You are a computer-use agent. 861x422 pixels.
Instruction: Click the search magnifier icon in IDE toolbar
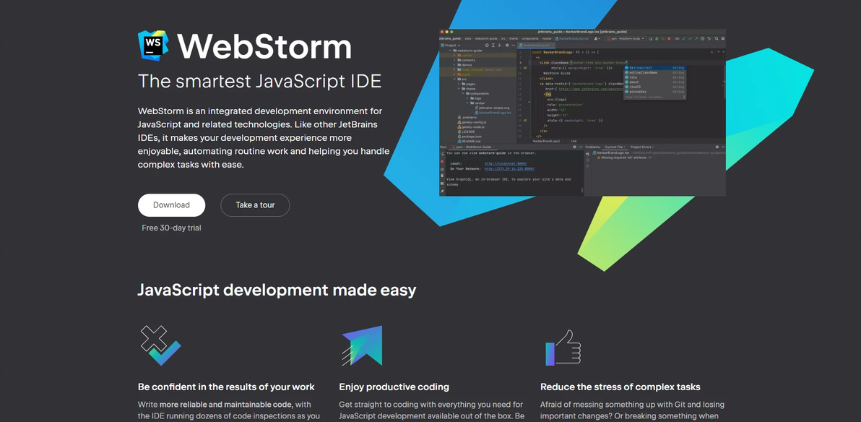pyautogui.click(x=716, y=38)
